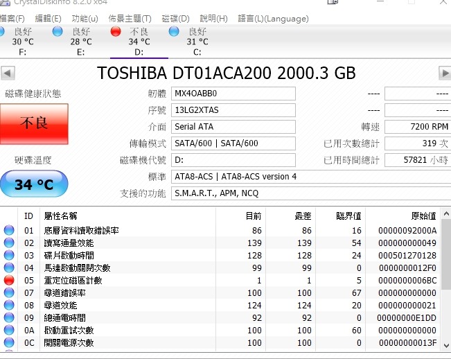Click the 臨界值 column header
The height and width of the screenshot is (359, 451).
pos(341,216)
